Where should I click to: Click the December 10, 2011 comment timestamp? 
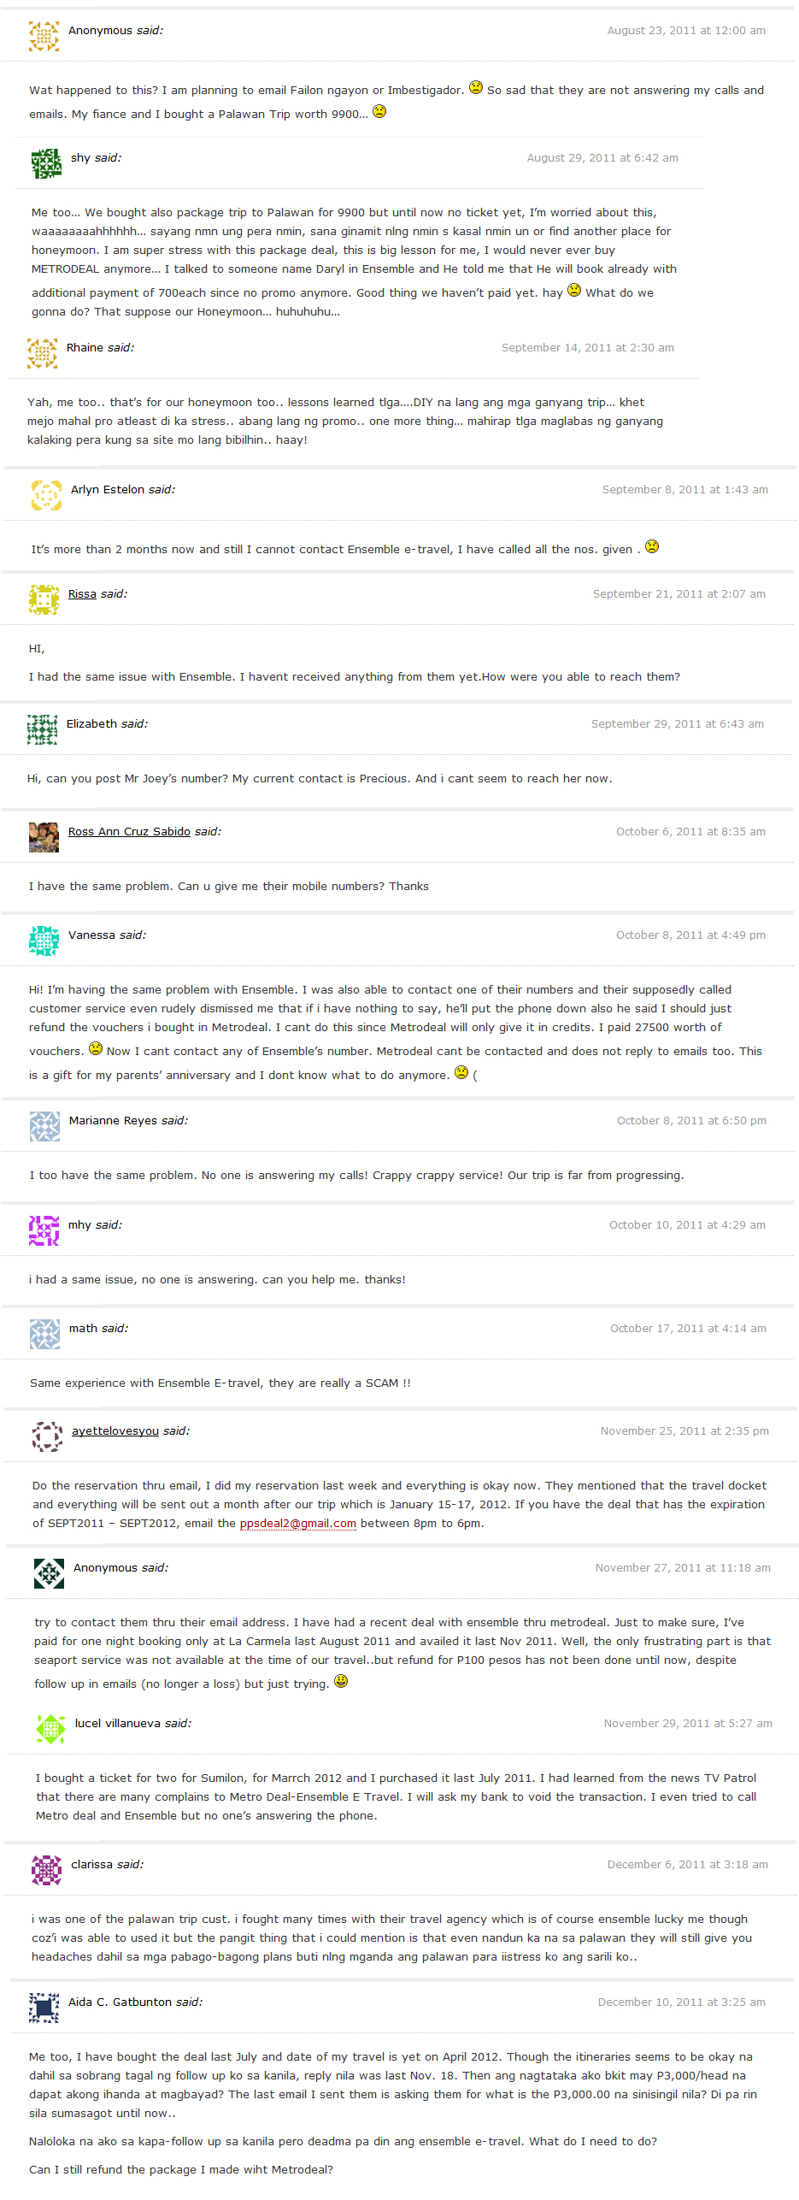pyautogui.click(x=681, y=2002)
